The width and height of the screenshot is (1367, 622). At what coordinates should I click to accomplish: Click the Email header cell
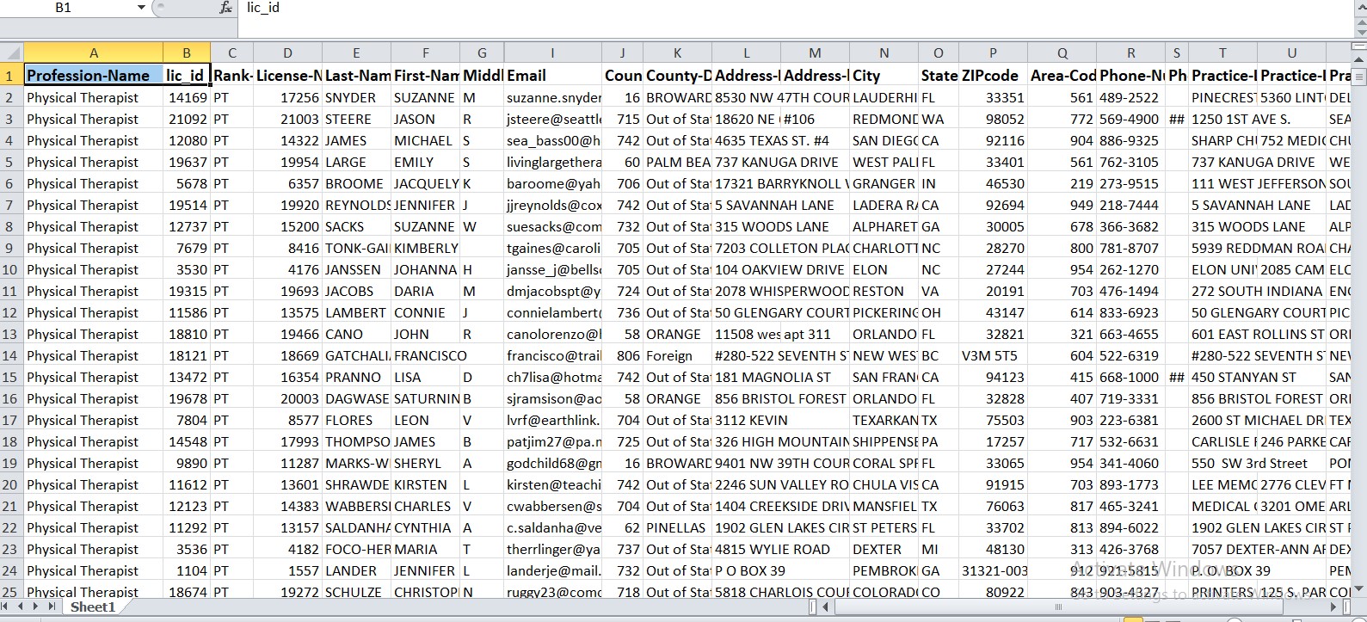pyautogui.click(x=552, y=76)
